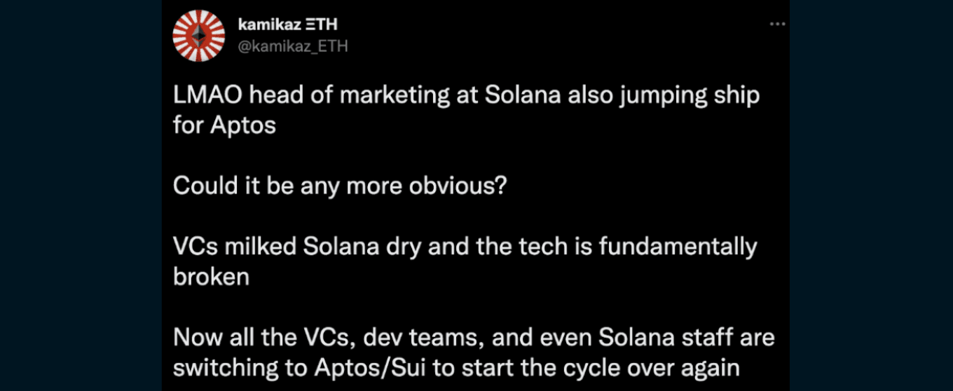
Task: Click the word "broken" in the tweet
Action: [211, 277]
